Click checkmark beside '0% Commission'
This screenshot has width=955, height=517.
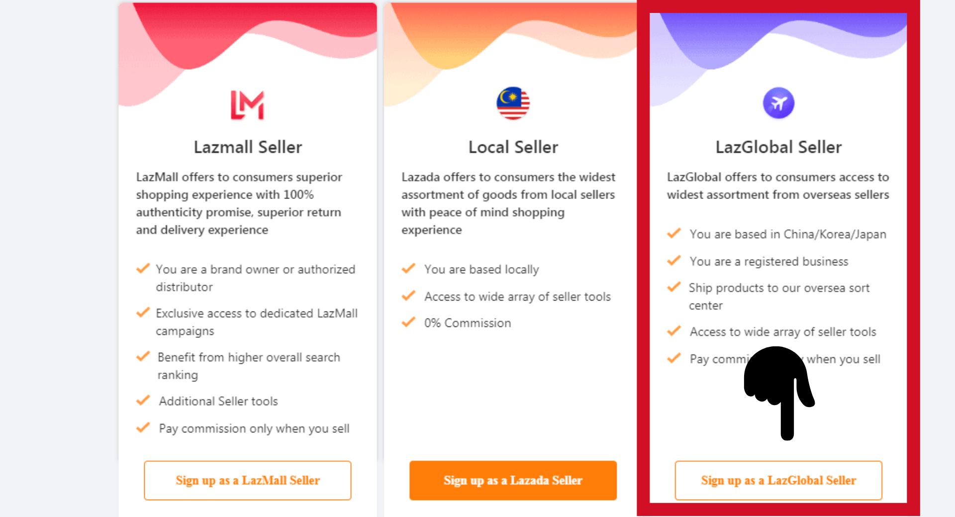pyautogui.click(x=408, y=322)
